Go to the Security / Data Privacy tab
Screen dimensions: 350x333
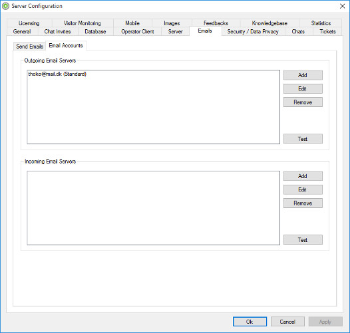click(253, 31)
